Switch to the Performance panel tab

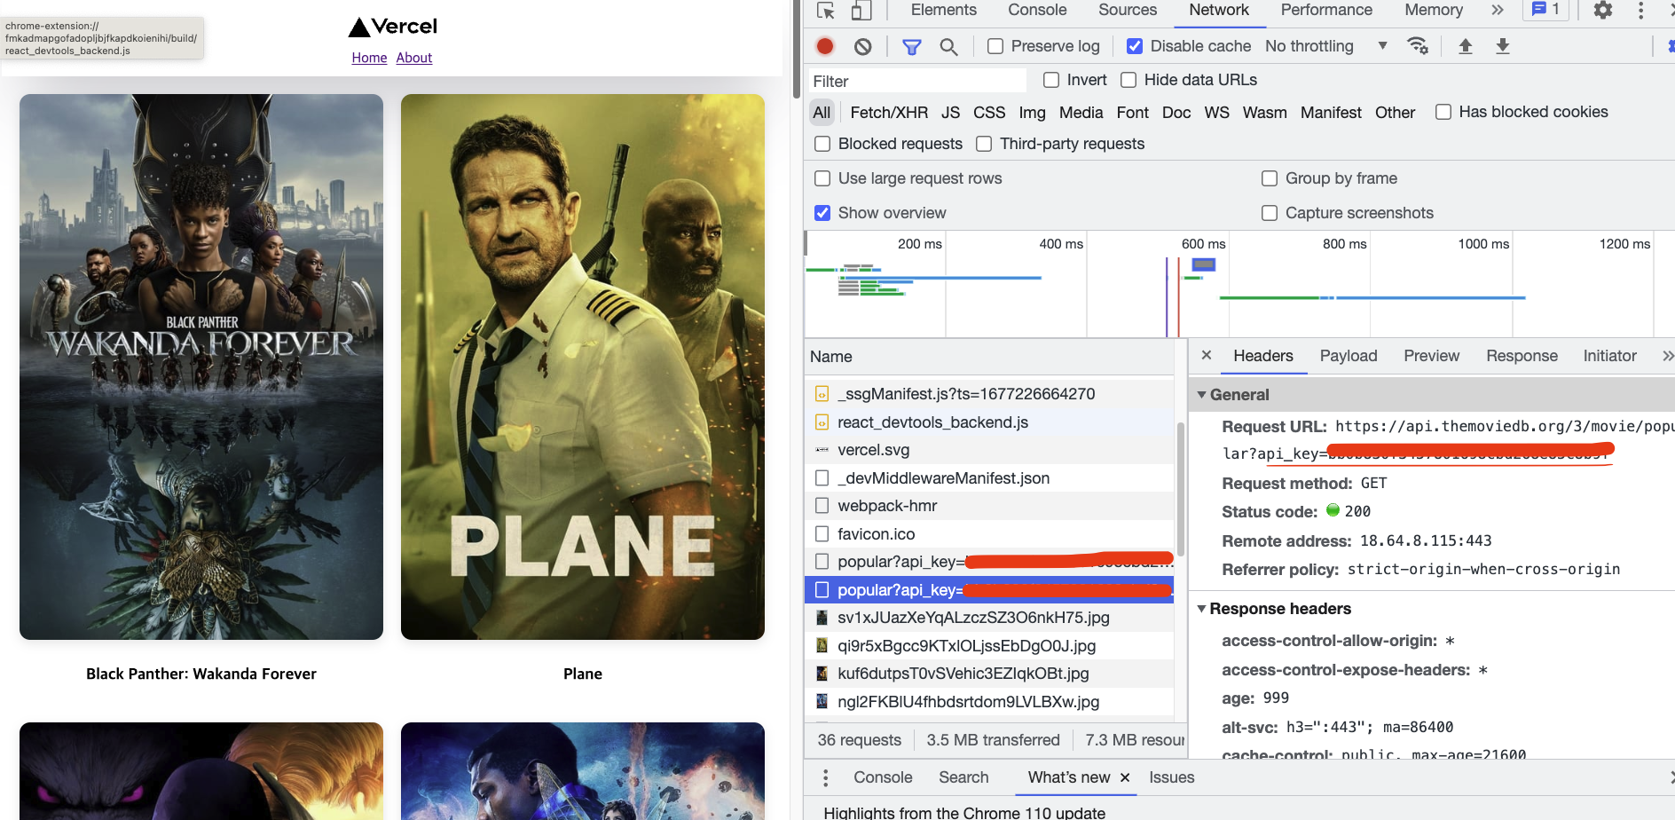[1326, 11]
